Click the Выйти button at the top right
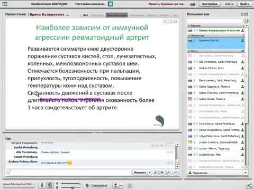254x190 pixels. pyautogui.click(x=245, y=4)
